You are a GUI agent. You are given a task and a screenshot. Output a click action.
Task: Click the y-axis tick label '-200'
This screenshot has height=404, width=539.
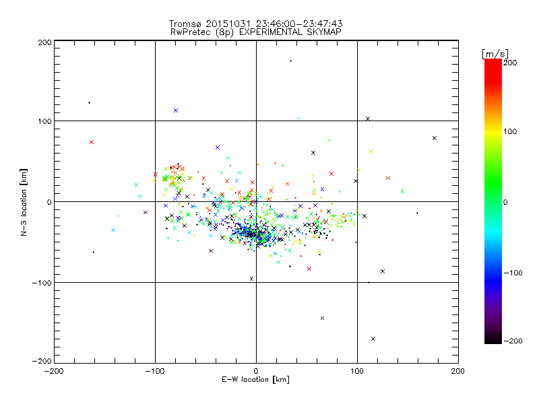42,361
